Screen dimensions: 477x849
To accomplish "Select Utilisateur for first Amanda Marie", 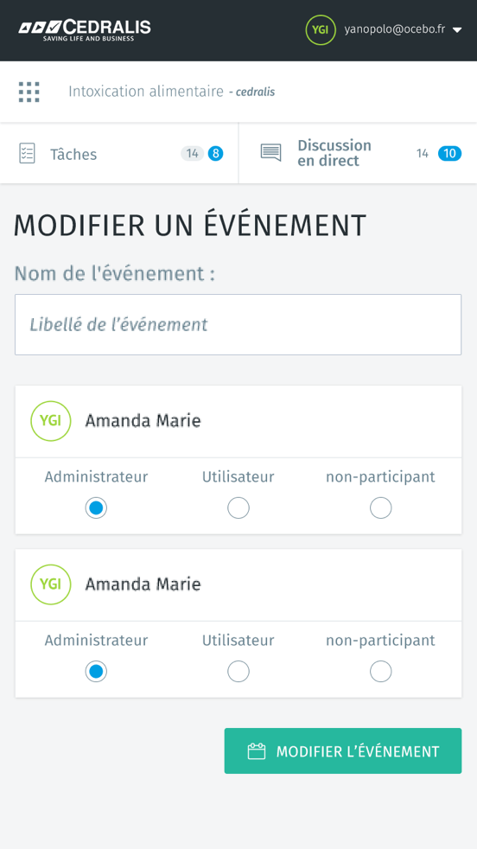I will 238,507.
